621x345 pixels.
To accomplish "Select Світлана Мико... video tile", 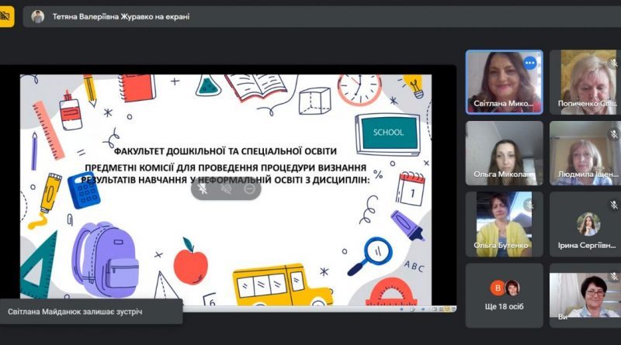I will click(504, 82).
